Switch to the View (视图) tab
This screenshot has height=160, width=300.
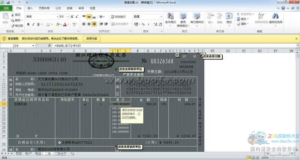click(93, 8)
